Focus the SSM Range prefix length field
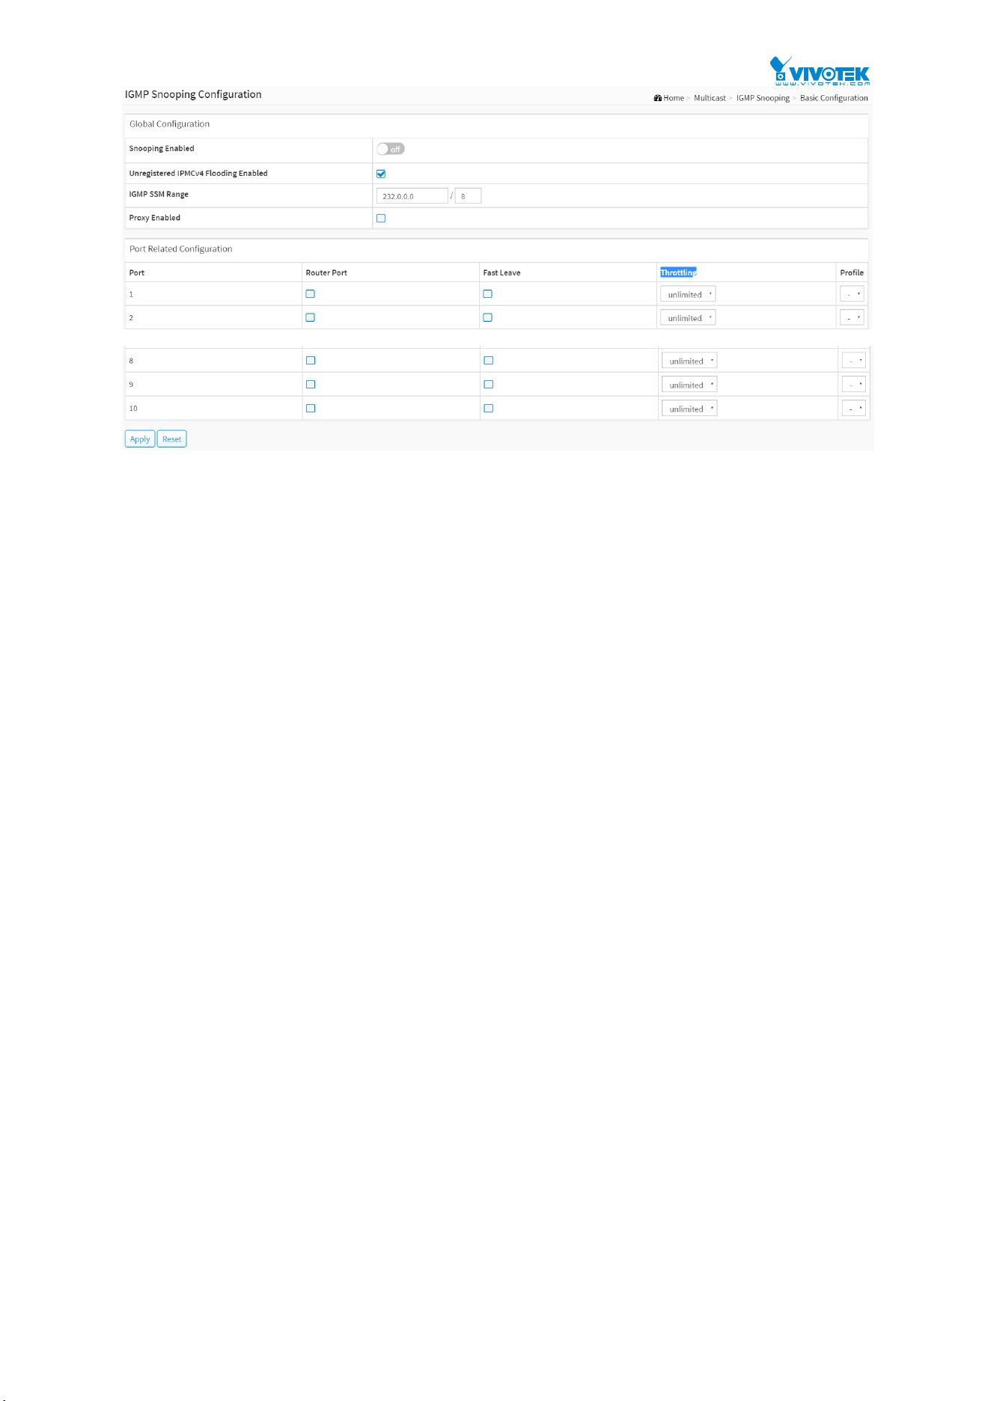This screenshot has height=1401, width=991. [x=468, y=196]
